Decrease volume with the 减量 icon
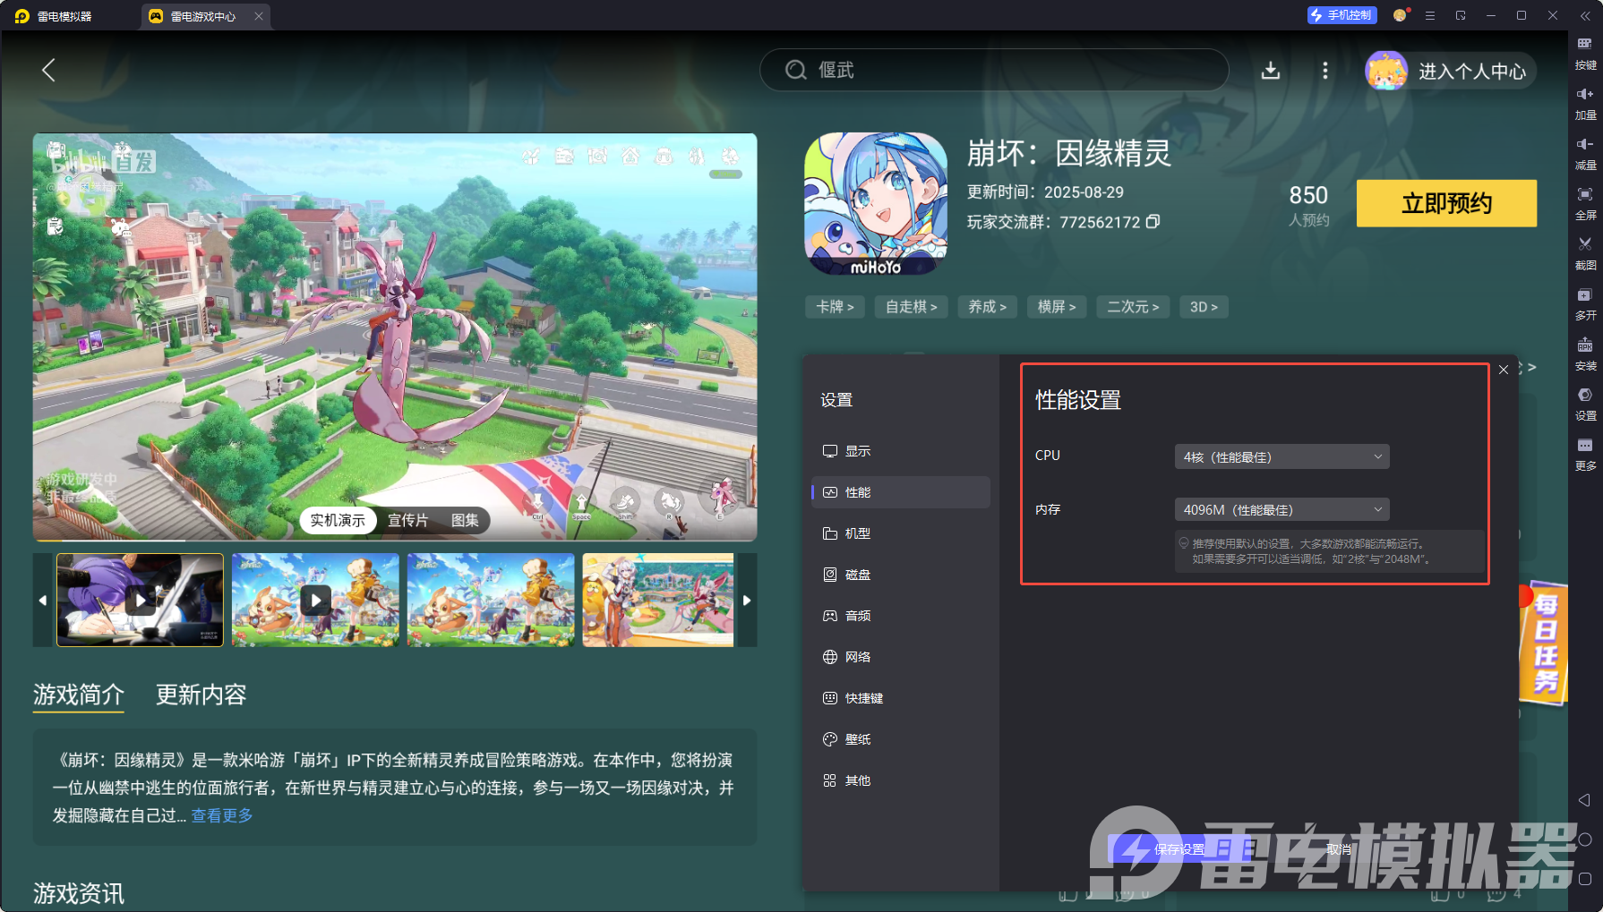 pos(1584,152)
